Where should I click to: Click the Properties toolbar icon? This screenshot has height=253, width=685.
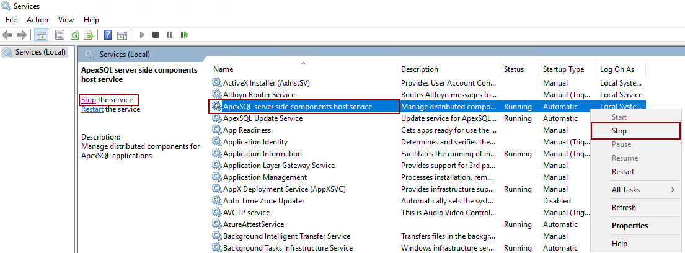(60, 35)
